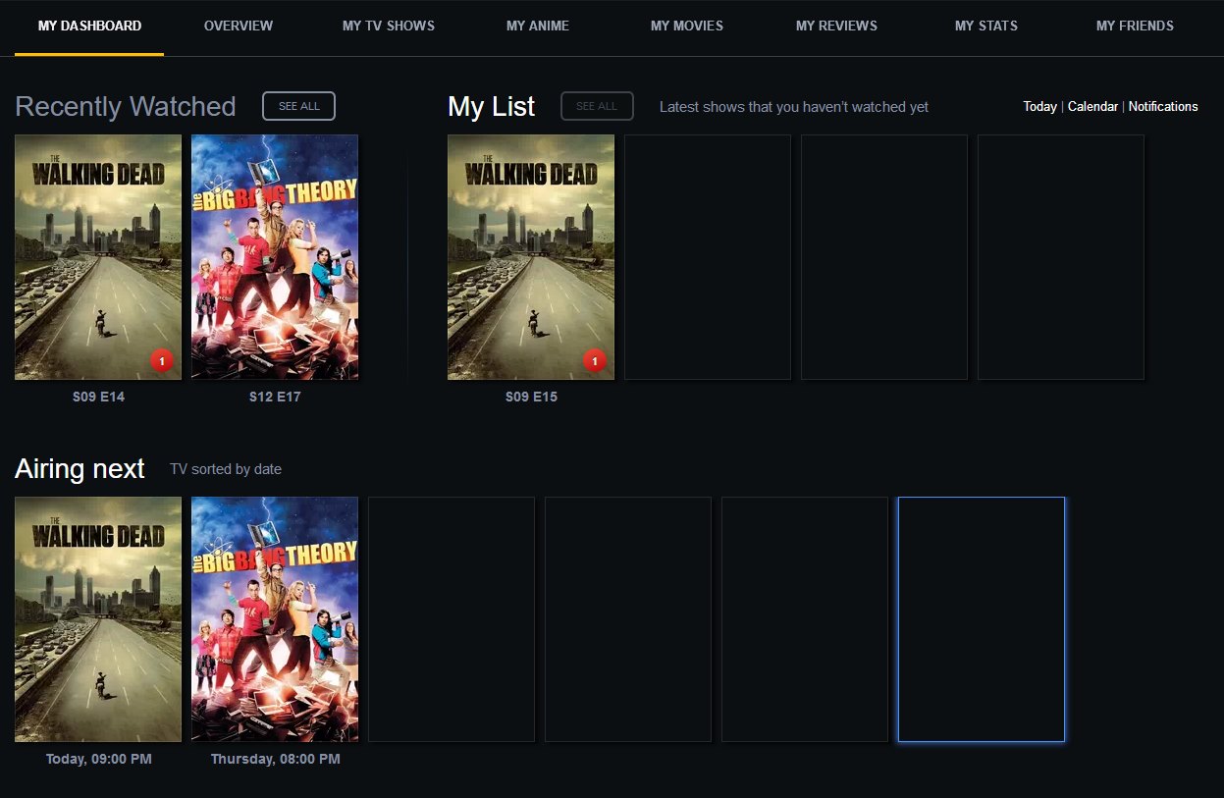The height and width of the screenshot is (798, 1224).
Task: Go to My TV Shows tab
Action: click(389, 27)
